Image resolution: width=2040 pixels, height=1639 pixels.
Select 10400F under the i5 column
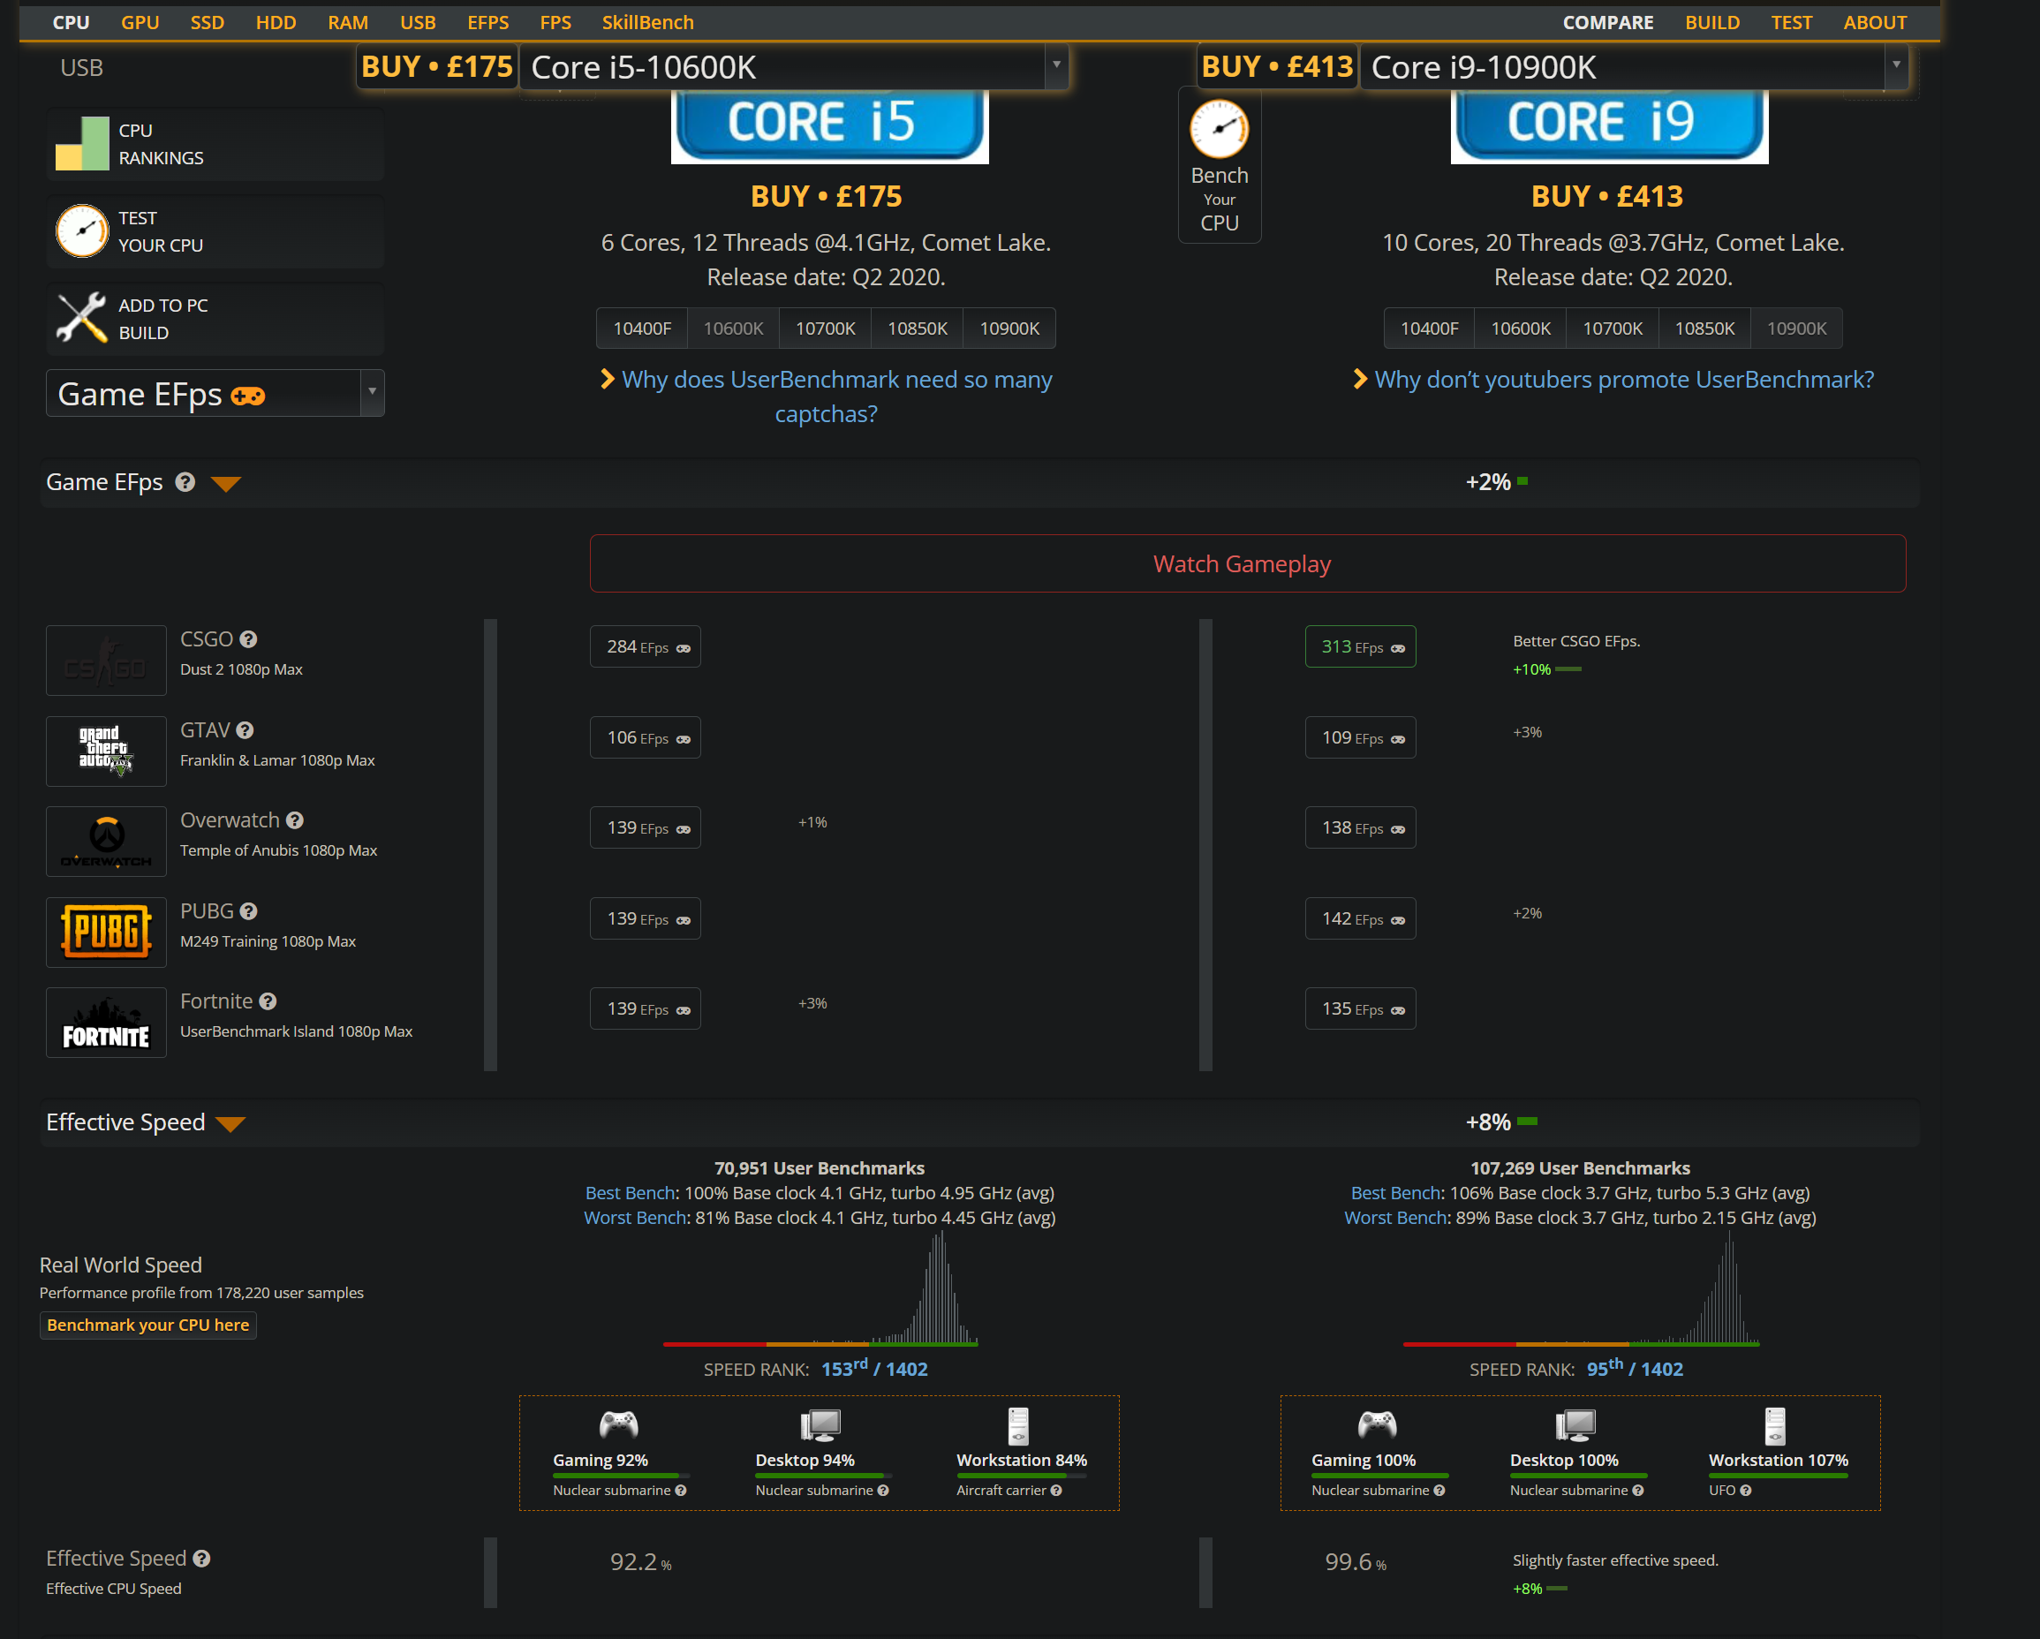pyautogui.click(x=641, y=329)
